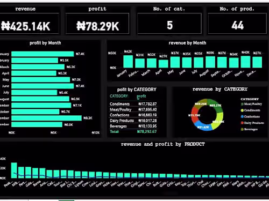The image size is (269, 201).
Task: Click the revenue ₦425.14K card
Action: tap(30, 23)
